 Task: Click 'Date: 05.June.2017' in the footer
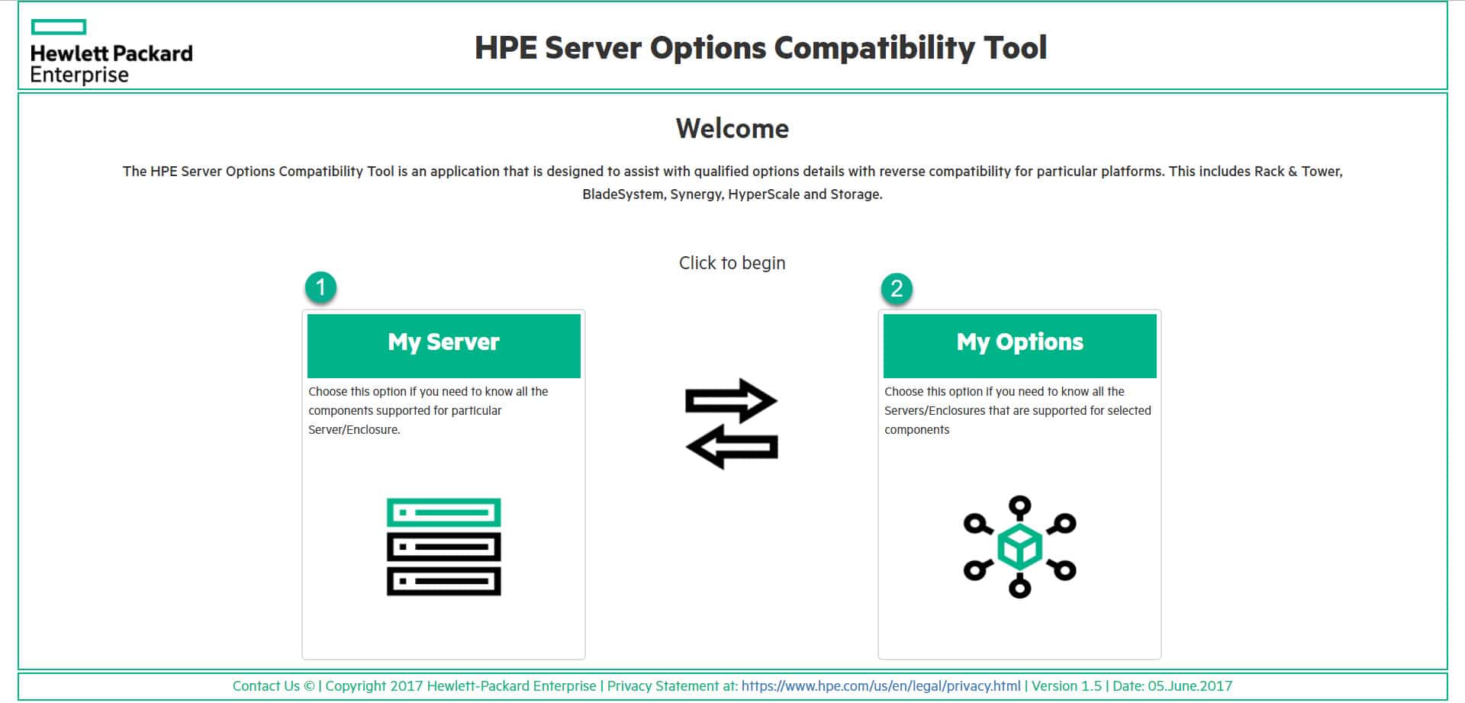(x=1172, y=686)
